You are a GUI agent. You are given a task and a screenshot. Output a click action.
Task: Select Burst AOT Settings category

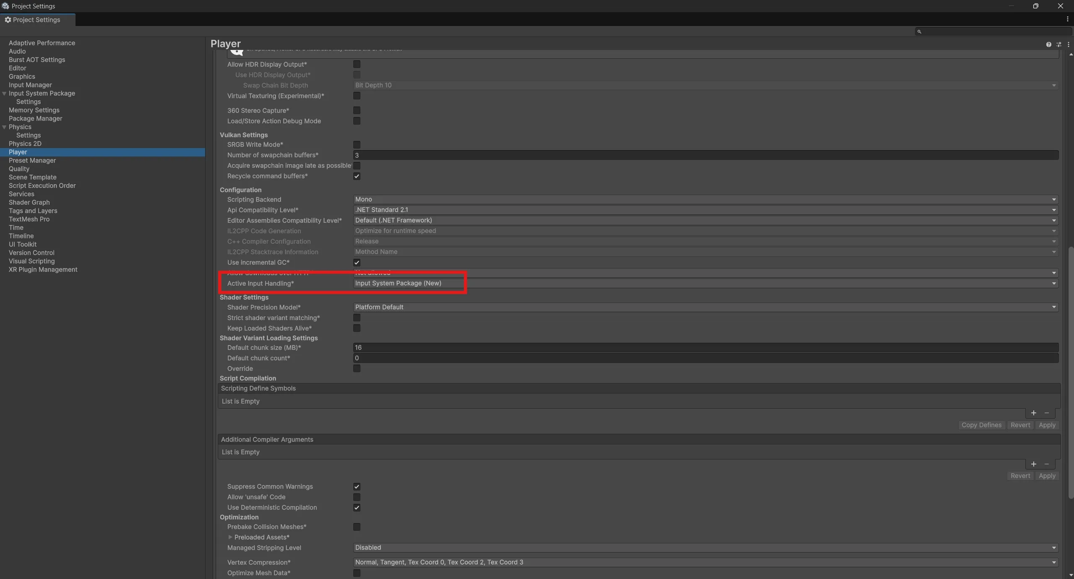[x=37, y=60]
